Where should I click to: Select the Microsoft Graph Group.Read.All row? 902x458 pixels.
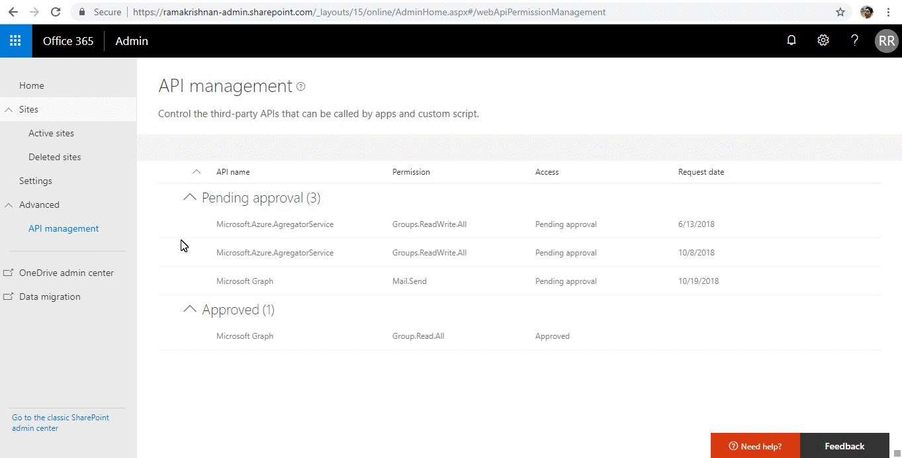519,336
